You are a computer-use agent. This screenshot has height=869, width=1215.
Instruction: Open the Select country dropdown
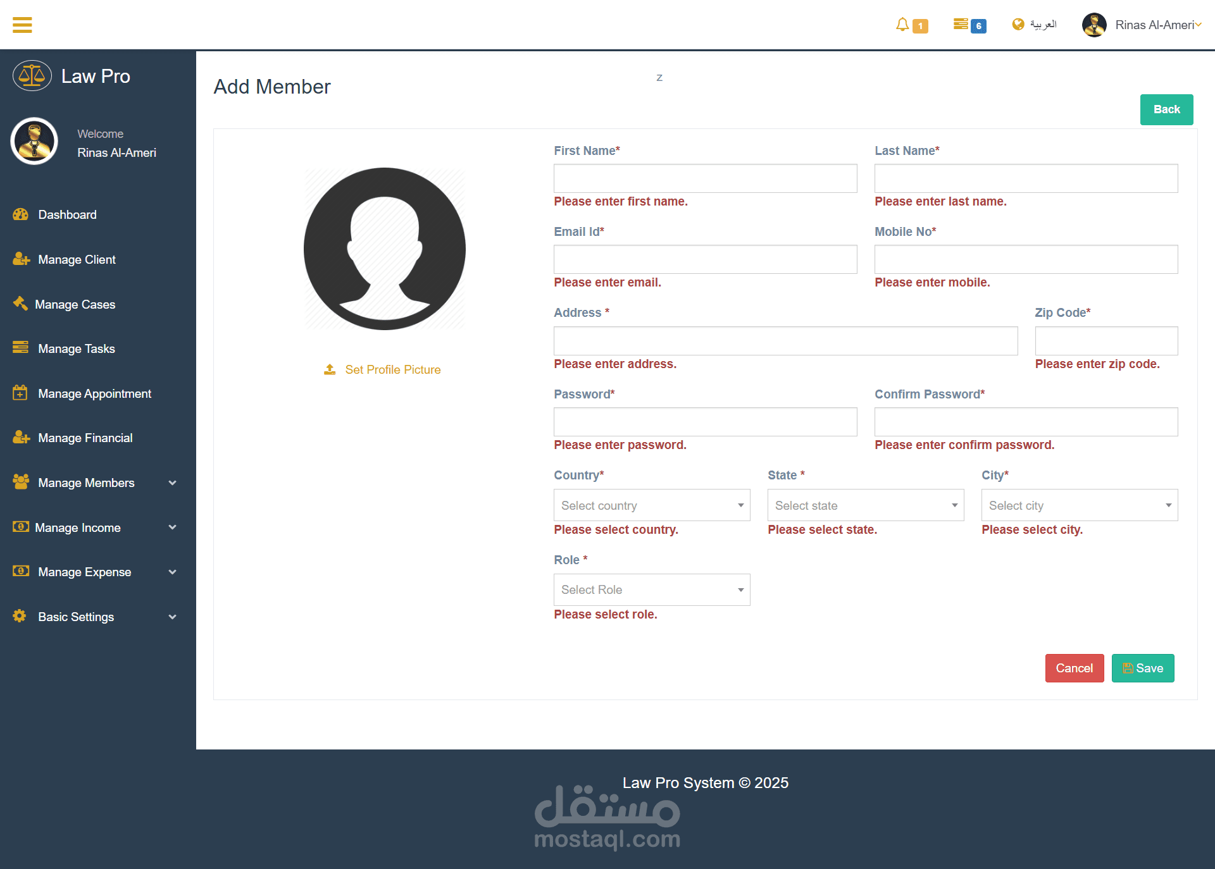click(652, 505)
